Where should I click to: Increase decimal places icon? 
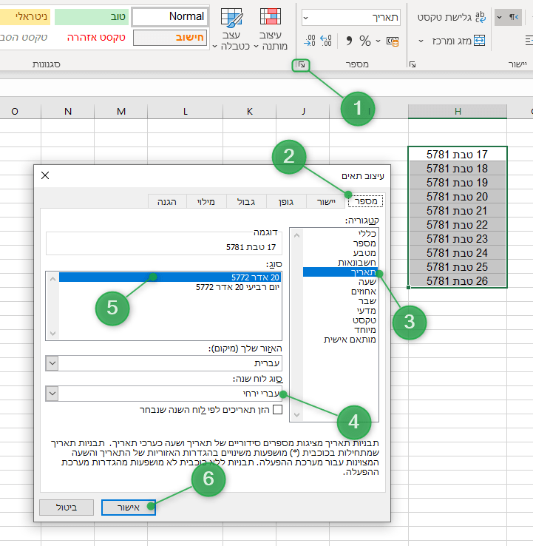[326, 41]
